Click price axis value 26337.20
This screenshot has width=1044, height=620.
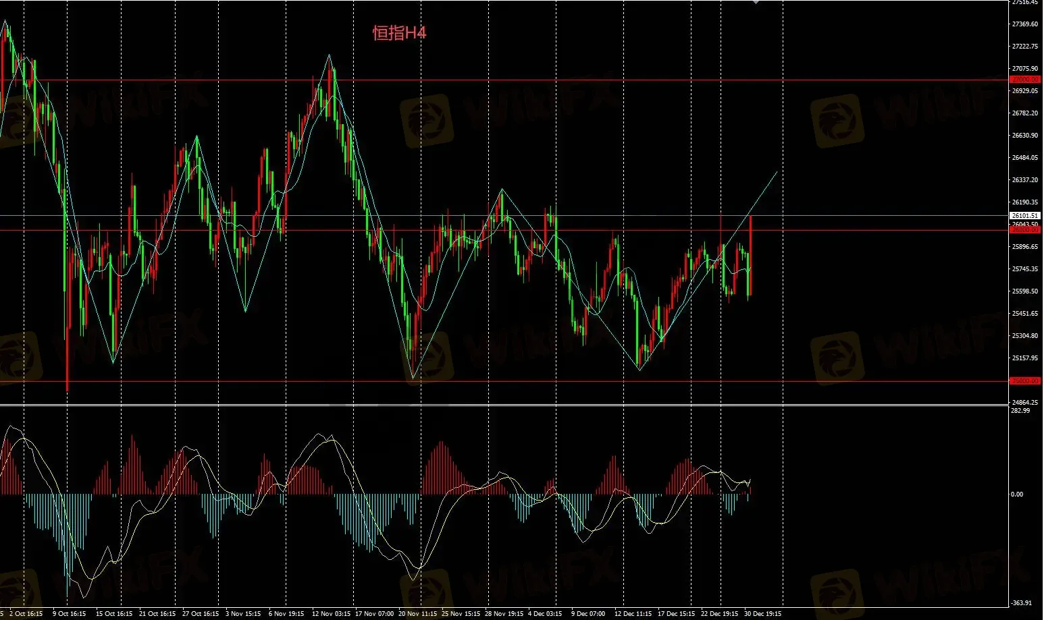pyautogui.click(x=1025, y=180)
